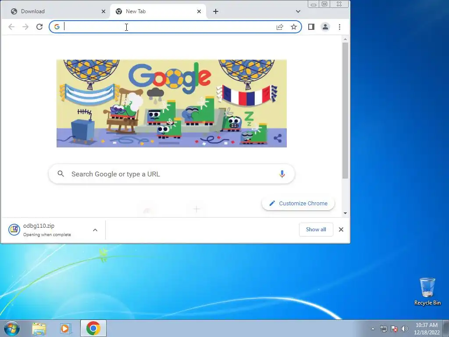Click the Show desktop button
The width and height of the screenshot is (449, 337).
coord(446,328)
